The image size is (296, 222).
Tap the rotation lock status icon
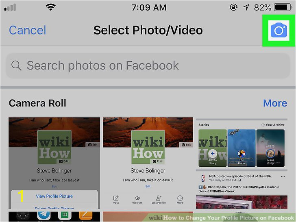click(x=234, y=7)
